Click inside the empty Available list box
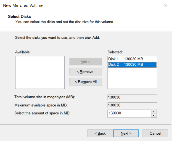The image size is (172, 141). (40, 73)
